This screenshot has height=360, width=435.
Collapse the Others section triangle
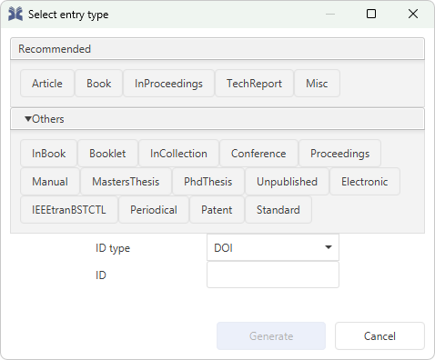[x=28, y=119]
